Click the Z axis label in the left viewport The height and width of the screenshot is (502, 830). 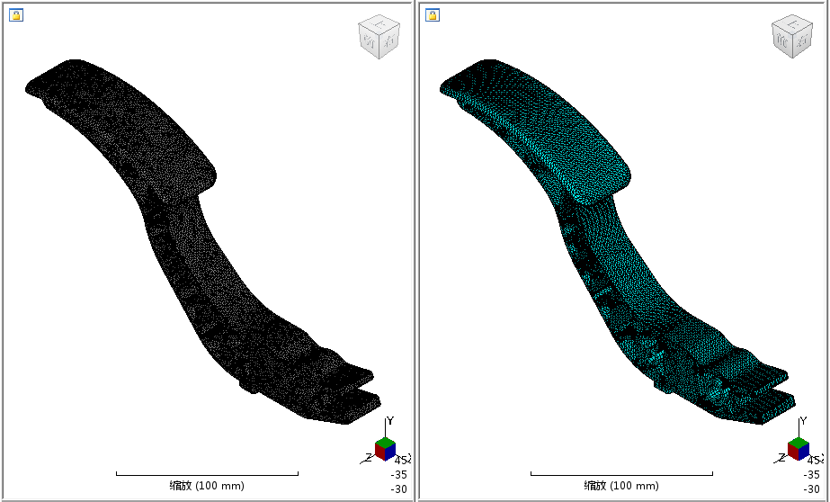pyautogui.click(x=368, y=458)
